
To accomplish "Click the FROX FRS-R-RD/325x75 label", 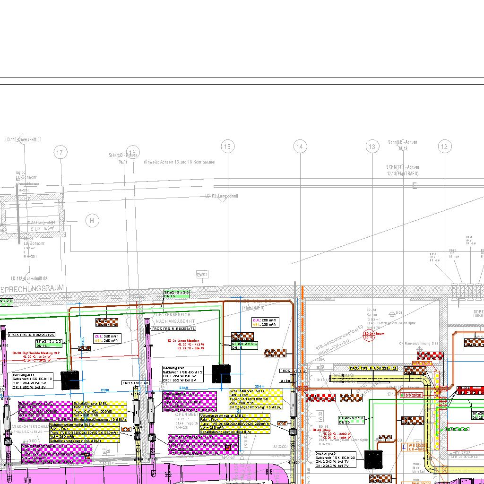I will click(173, 328).
